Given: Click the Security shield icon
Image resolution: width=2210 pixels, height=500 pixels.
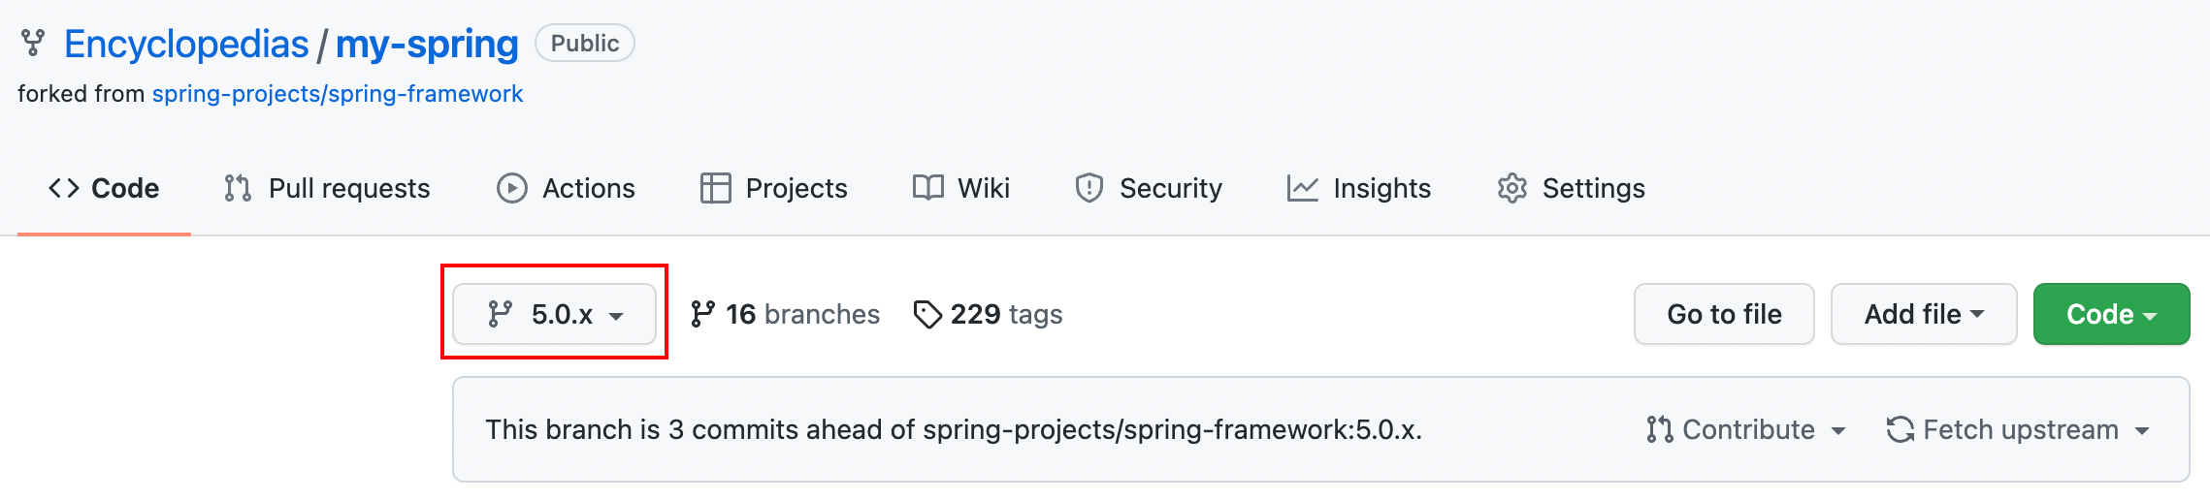Looking at the screenshot, I should [x=1089, y=188].
